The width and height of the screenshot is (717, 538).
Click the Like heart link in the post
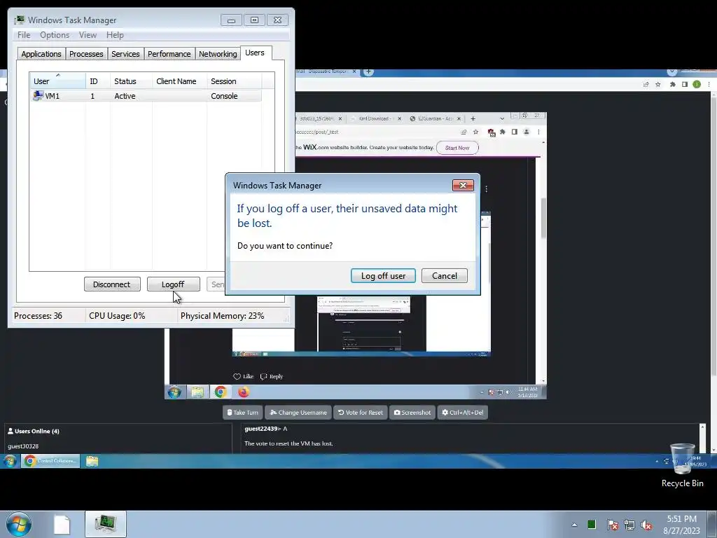[x=243, y=376]
